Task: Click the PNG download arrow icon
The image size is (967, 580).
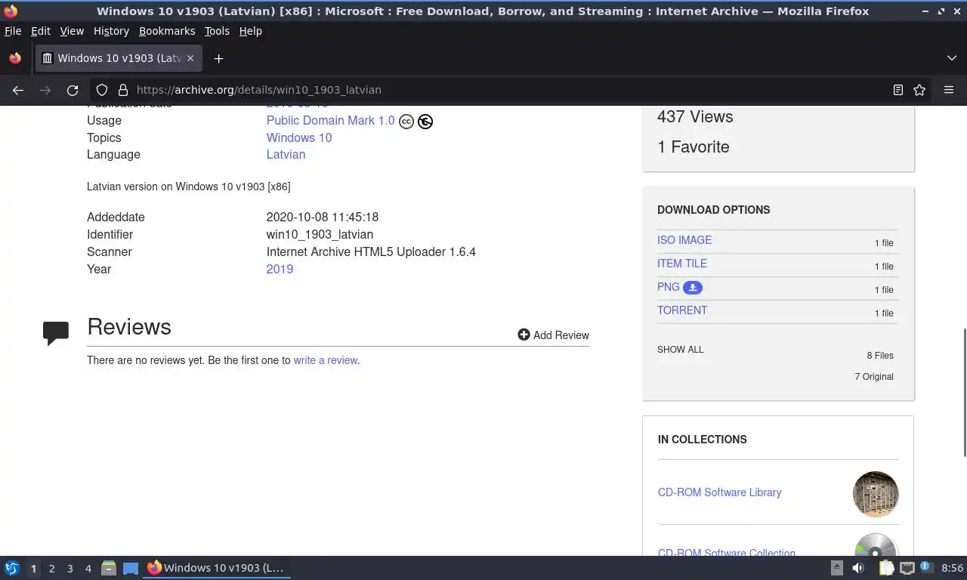Action: [693, 287]
